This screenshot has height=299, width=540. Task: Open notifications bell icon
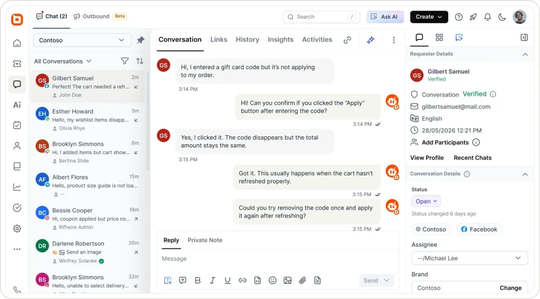tap(487, 17)
